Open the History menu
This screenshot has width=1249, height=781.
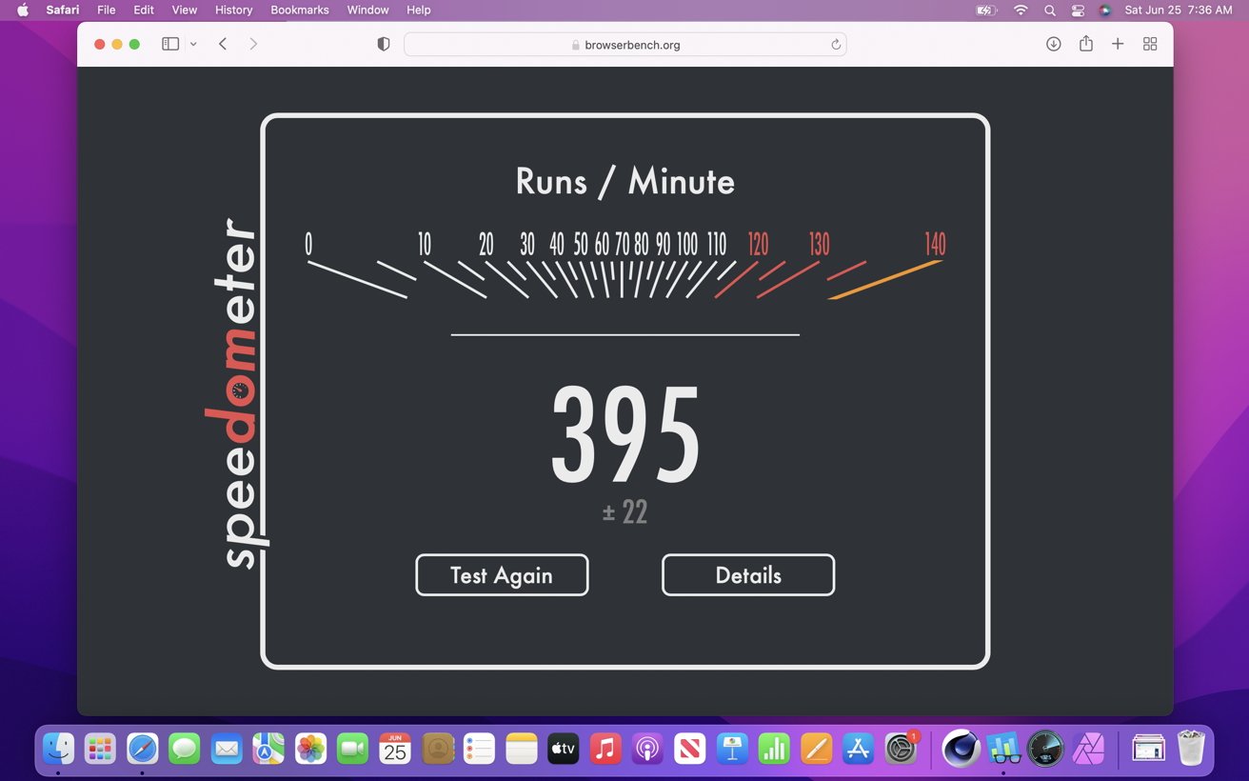[234, 10]
